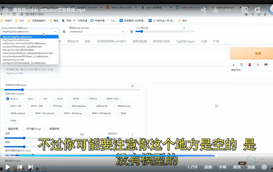Enable the 高清修复 checkbox
Viewport: 273px width, 172px height.
[x=46, y=129]
